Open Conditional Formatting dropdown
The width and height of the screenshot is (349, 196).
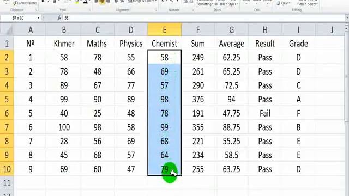click(x=205, y=3)
